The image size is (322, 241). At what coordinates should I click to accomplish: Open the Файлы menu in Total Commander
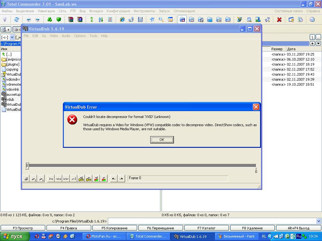click(7, 11)
